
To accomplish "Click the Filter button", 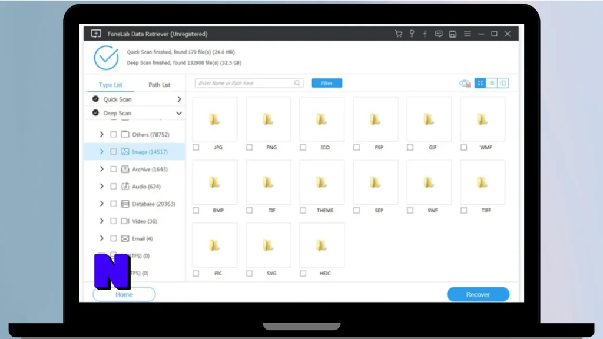I will 326,83.
